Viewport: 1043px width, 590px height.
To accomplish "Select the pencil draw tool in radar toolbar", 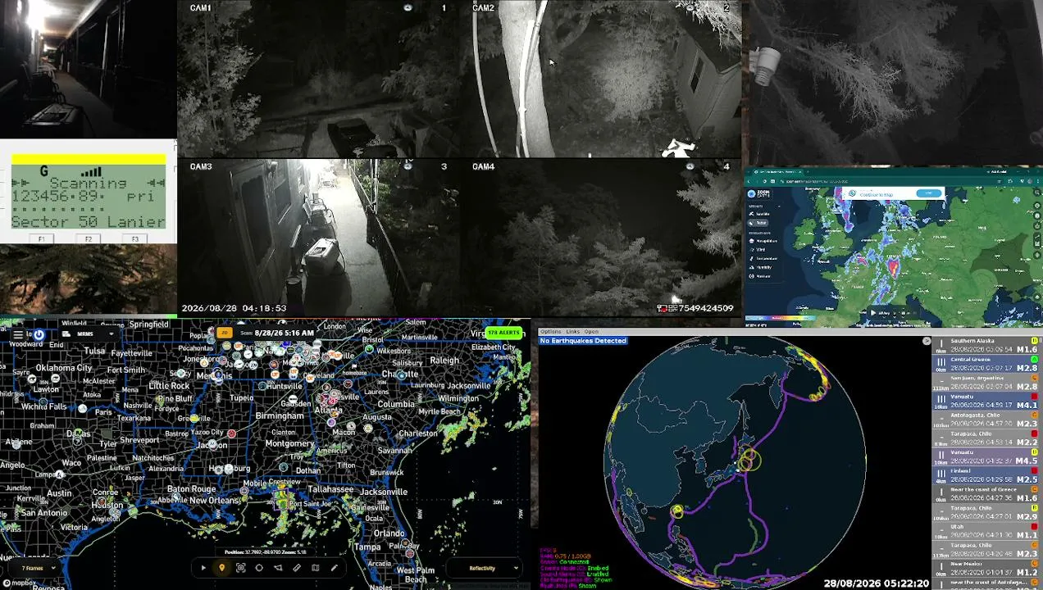I will click(334, 568).
